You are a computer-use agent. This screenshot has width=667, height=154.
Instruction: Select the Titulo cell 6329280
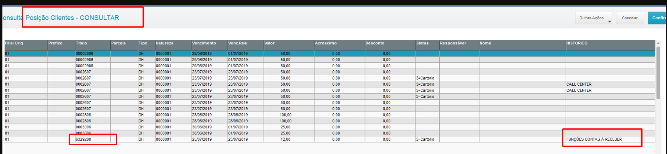point(93,139)
